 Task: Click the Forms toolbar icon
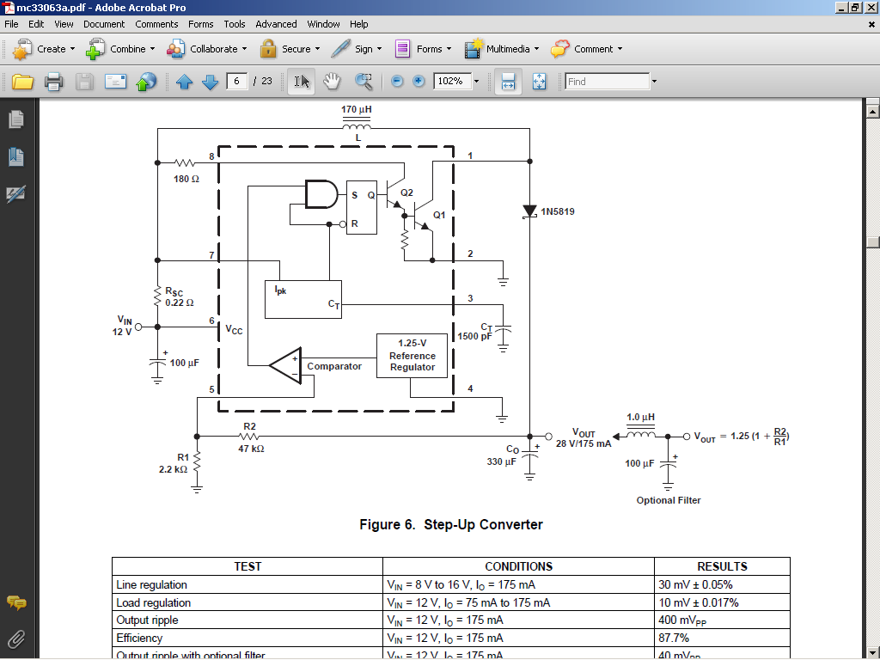coord(402,49)
